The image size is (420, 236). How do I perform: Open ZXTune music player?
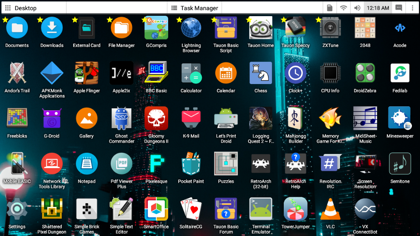coord(330,28)
